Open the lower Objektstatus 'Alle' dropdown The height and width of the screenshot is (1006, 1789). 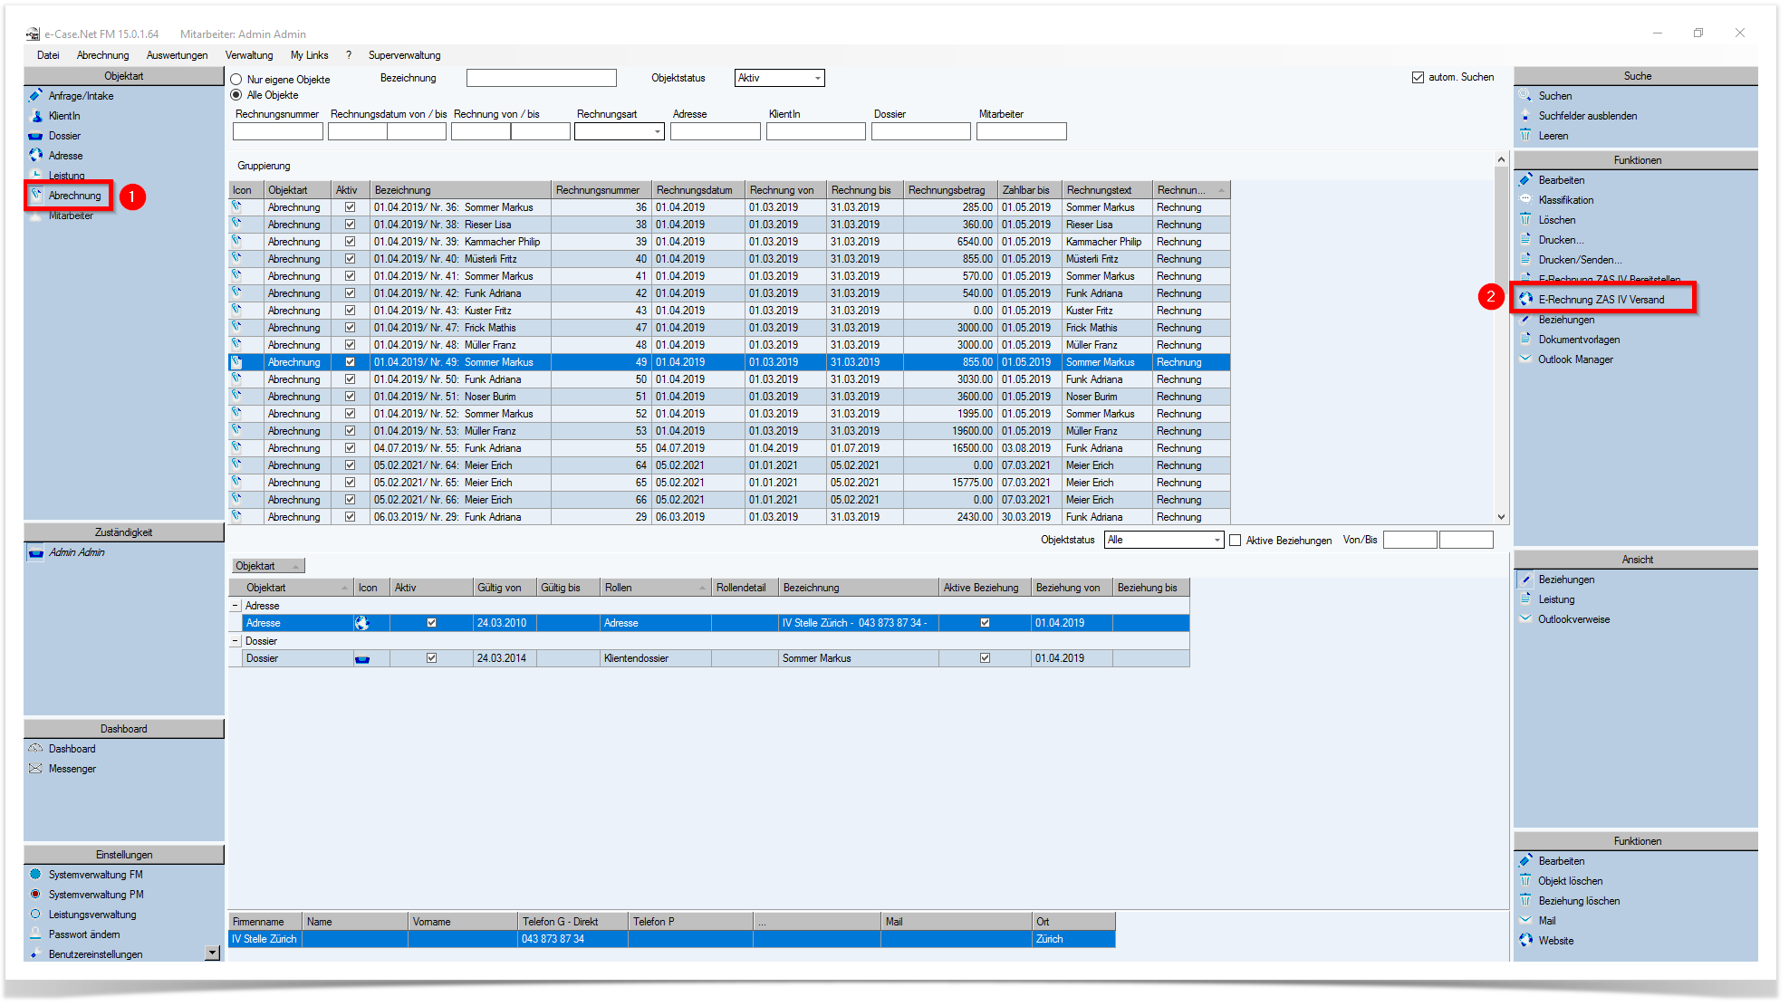point(1217,541)
